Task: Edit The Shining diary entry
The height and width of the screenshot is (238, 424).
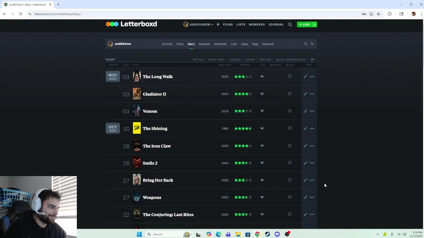Action: [305, 128]
